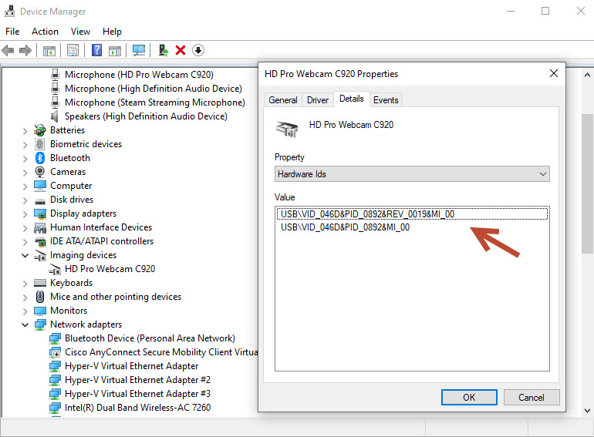Select Speakers (High Definition Audio Device)
The height and width of the screenshot is (437, 594).
click(146, 116)
